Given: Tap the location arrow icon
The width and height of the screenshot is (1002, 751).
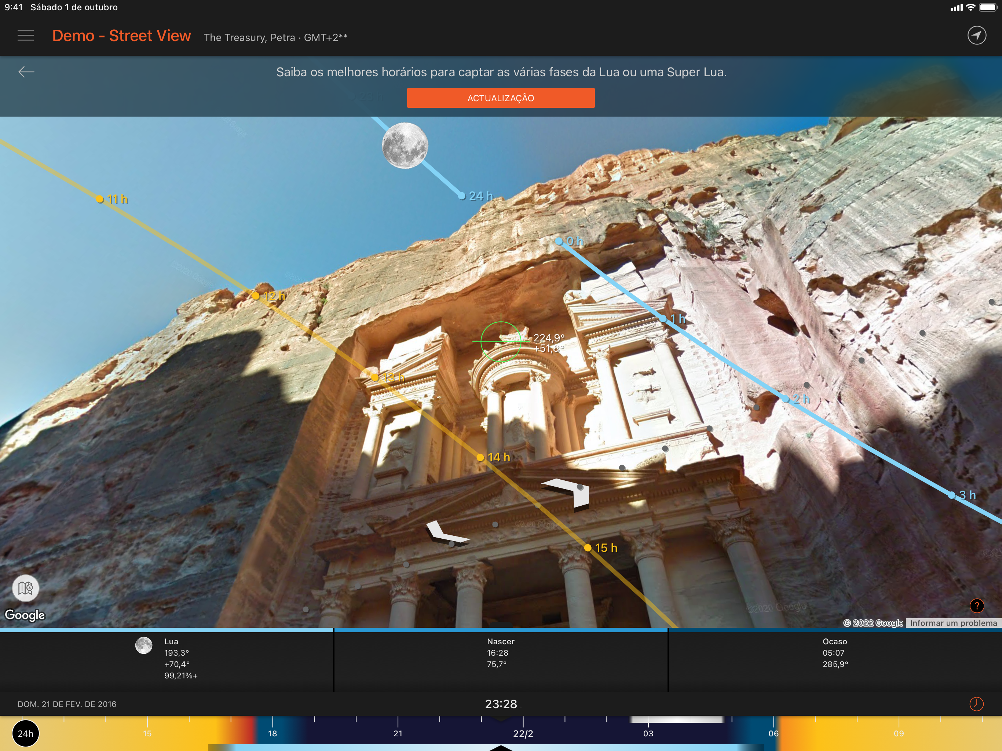Looking at the screenshot, I should pos(977,35).
